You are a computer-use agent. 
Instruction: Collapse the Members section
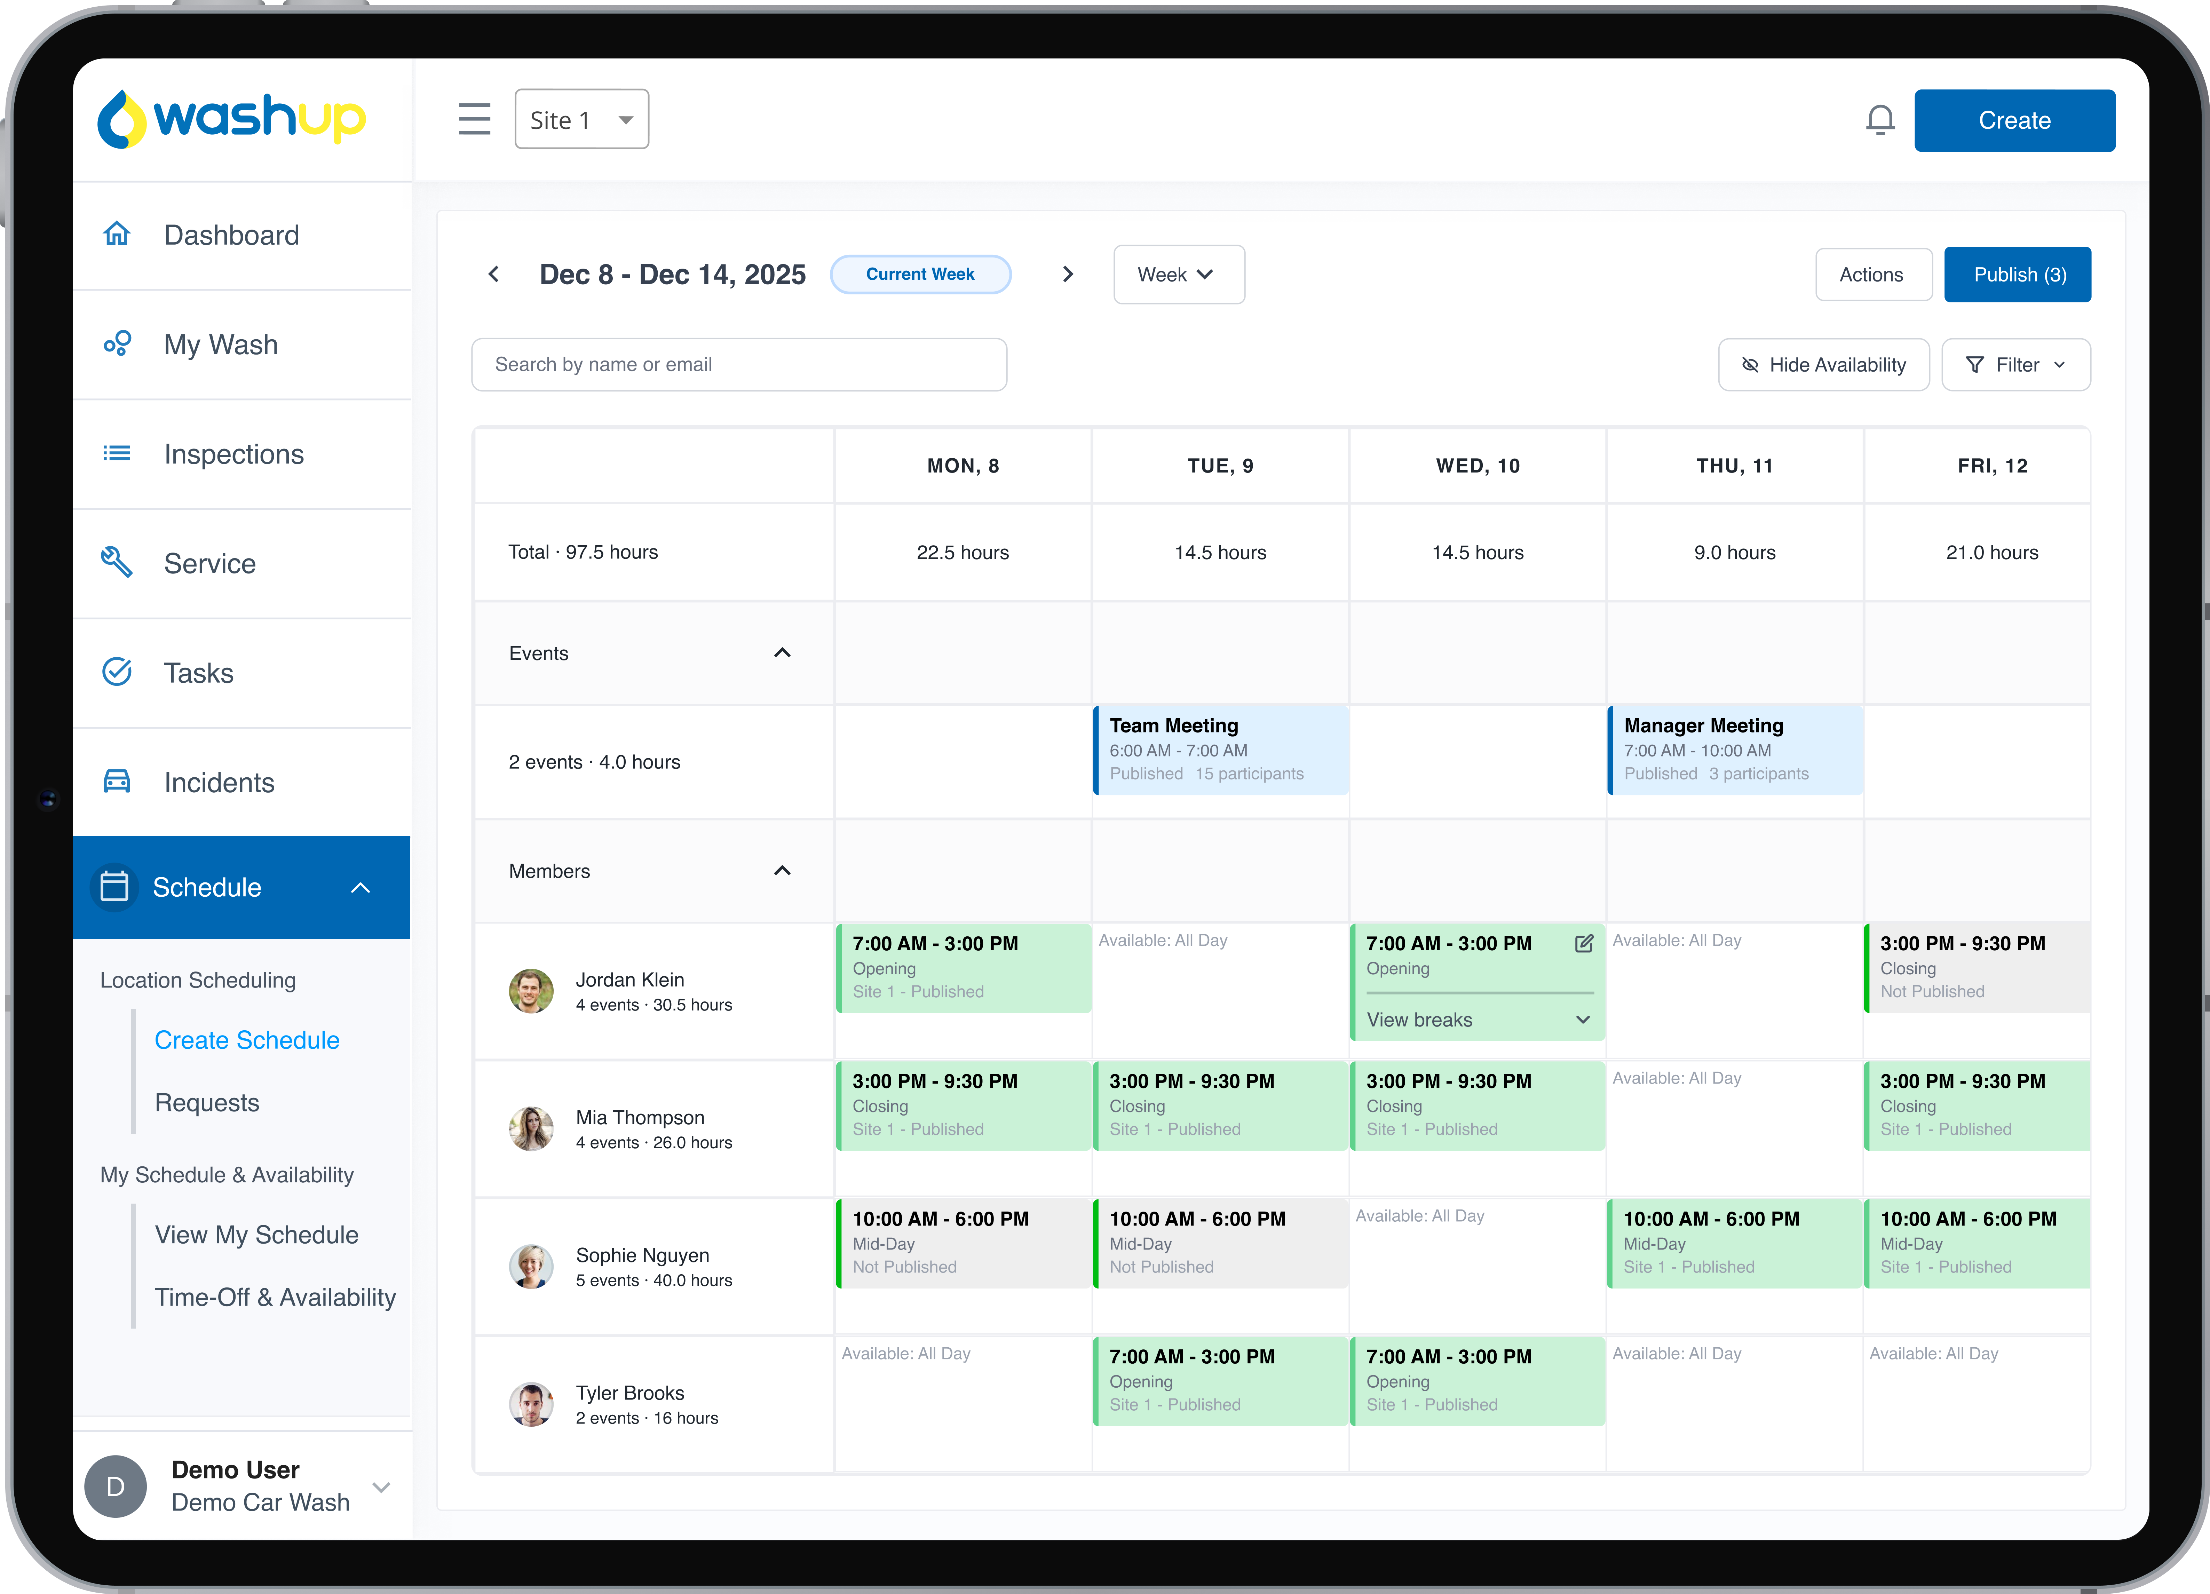(783, 870)
